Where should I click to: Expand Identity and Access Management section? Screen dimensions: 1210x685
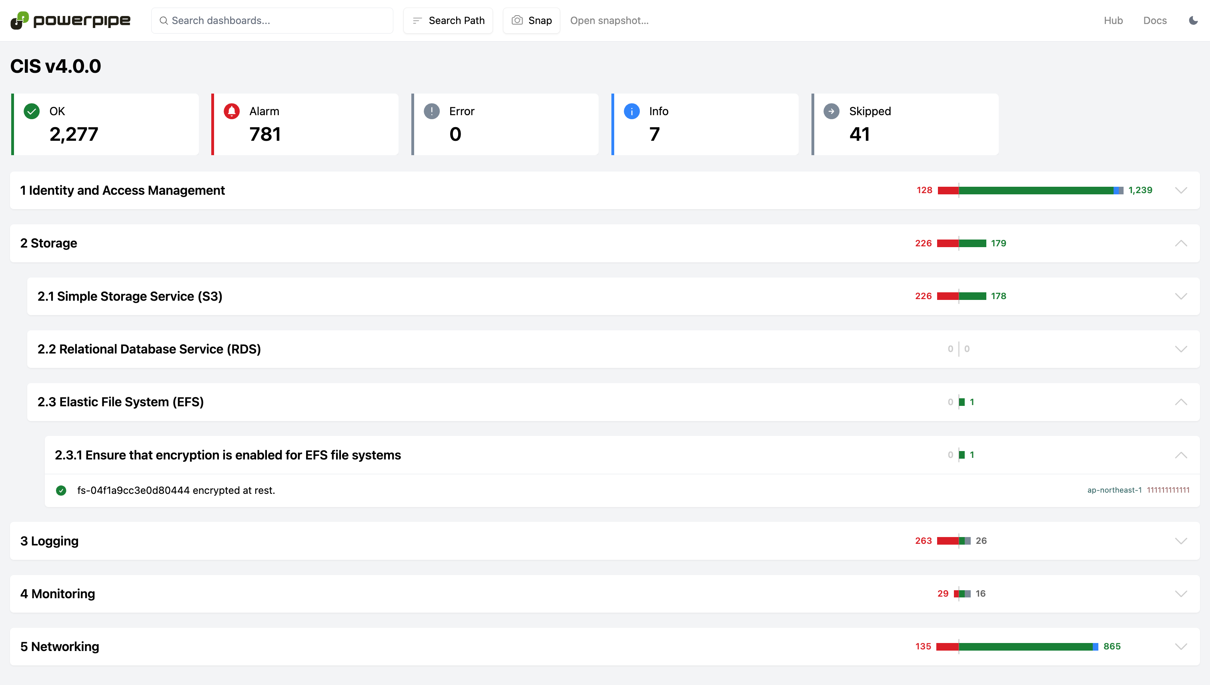point(1181,190)
